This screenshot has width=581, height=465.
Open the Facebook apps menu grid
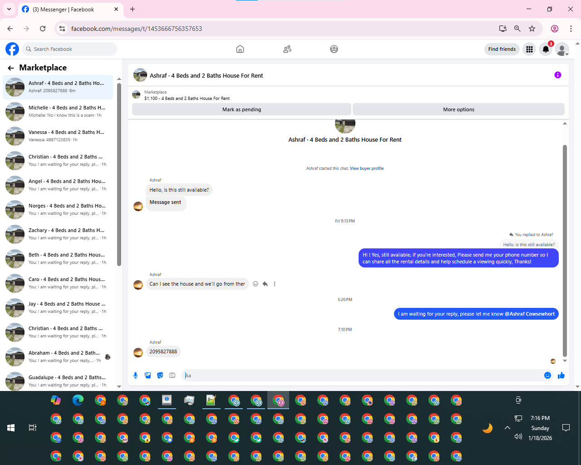[x=529, y=49]
